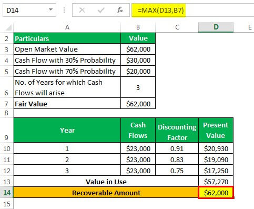Click Year 1 cash flow $23,000
Screen dimensions: 254x209
(138, 148)
